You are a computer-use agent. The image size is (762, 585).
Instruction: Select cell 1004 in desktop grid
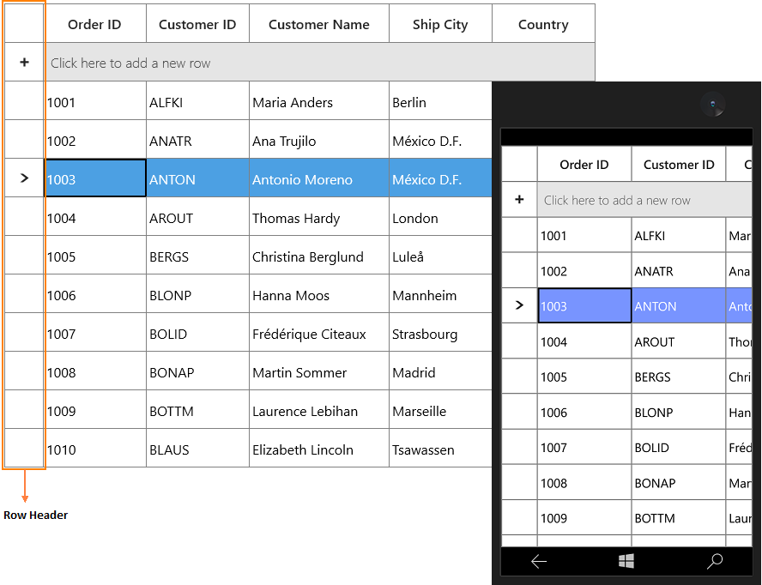point(96,217)
